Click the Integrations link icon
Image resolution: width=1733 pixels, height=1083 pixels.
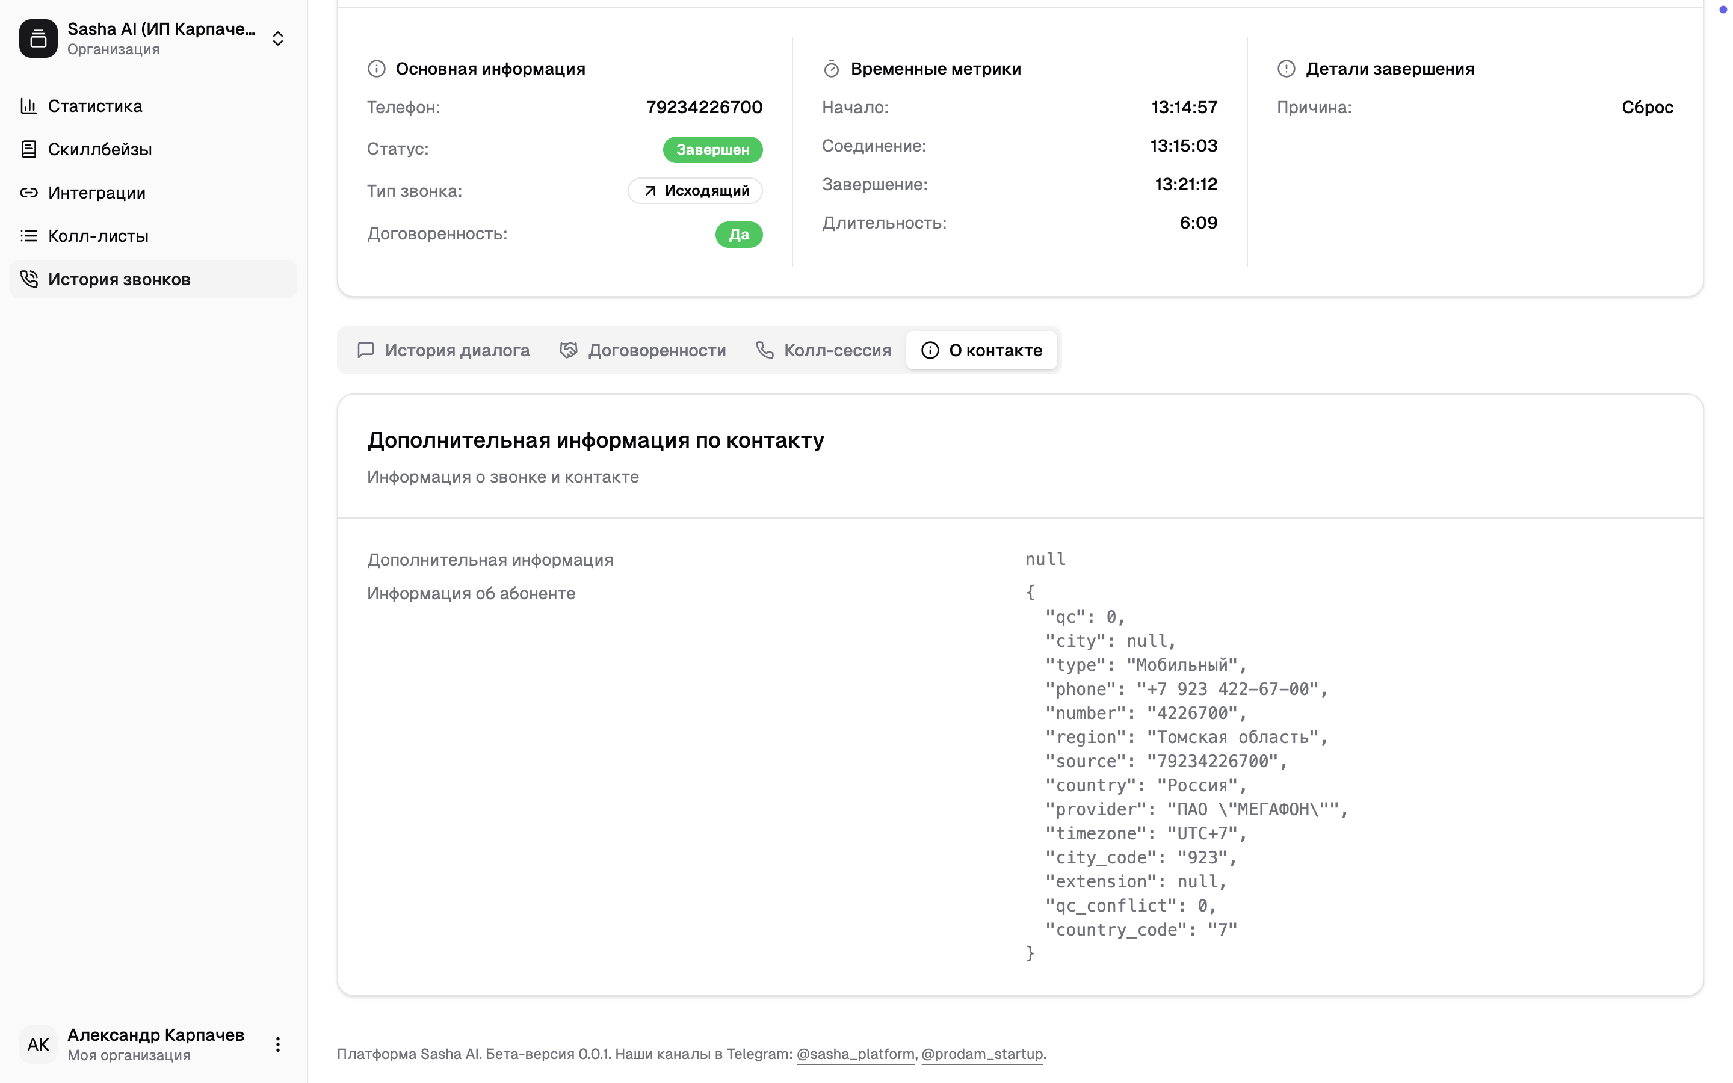click(x=29, y=193)
